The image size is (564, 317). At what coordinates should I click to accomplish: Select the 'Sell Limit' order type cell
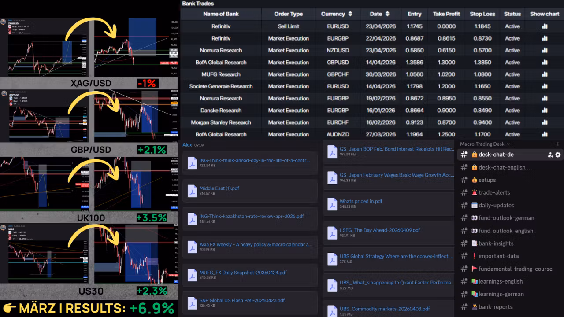coord(289,26)
